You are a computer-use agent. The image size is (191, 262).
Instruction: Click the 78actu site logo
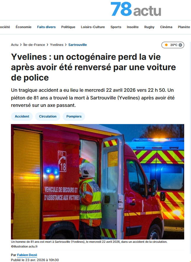(x=136, y=9)
